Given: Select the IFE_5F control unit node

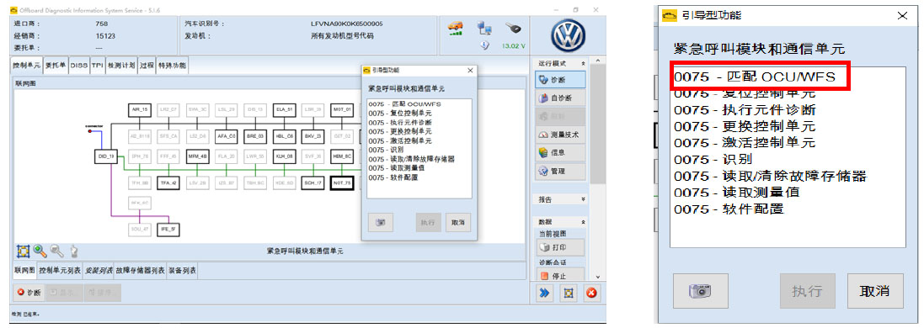Looking at the screenshot, I should tap(168, 230).
